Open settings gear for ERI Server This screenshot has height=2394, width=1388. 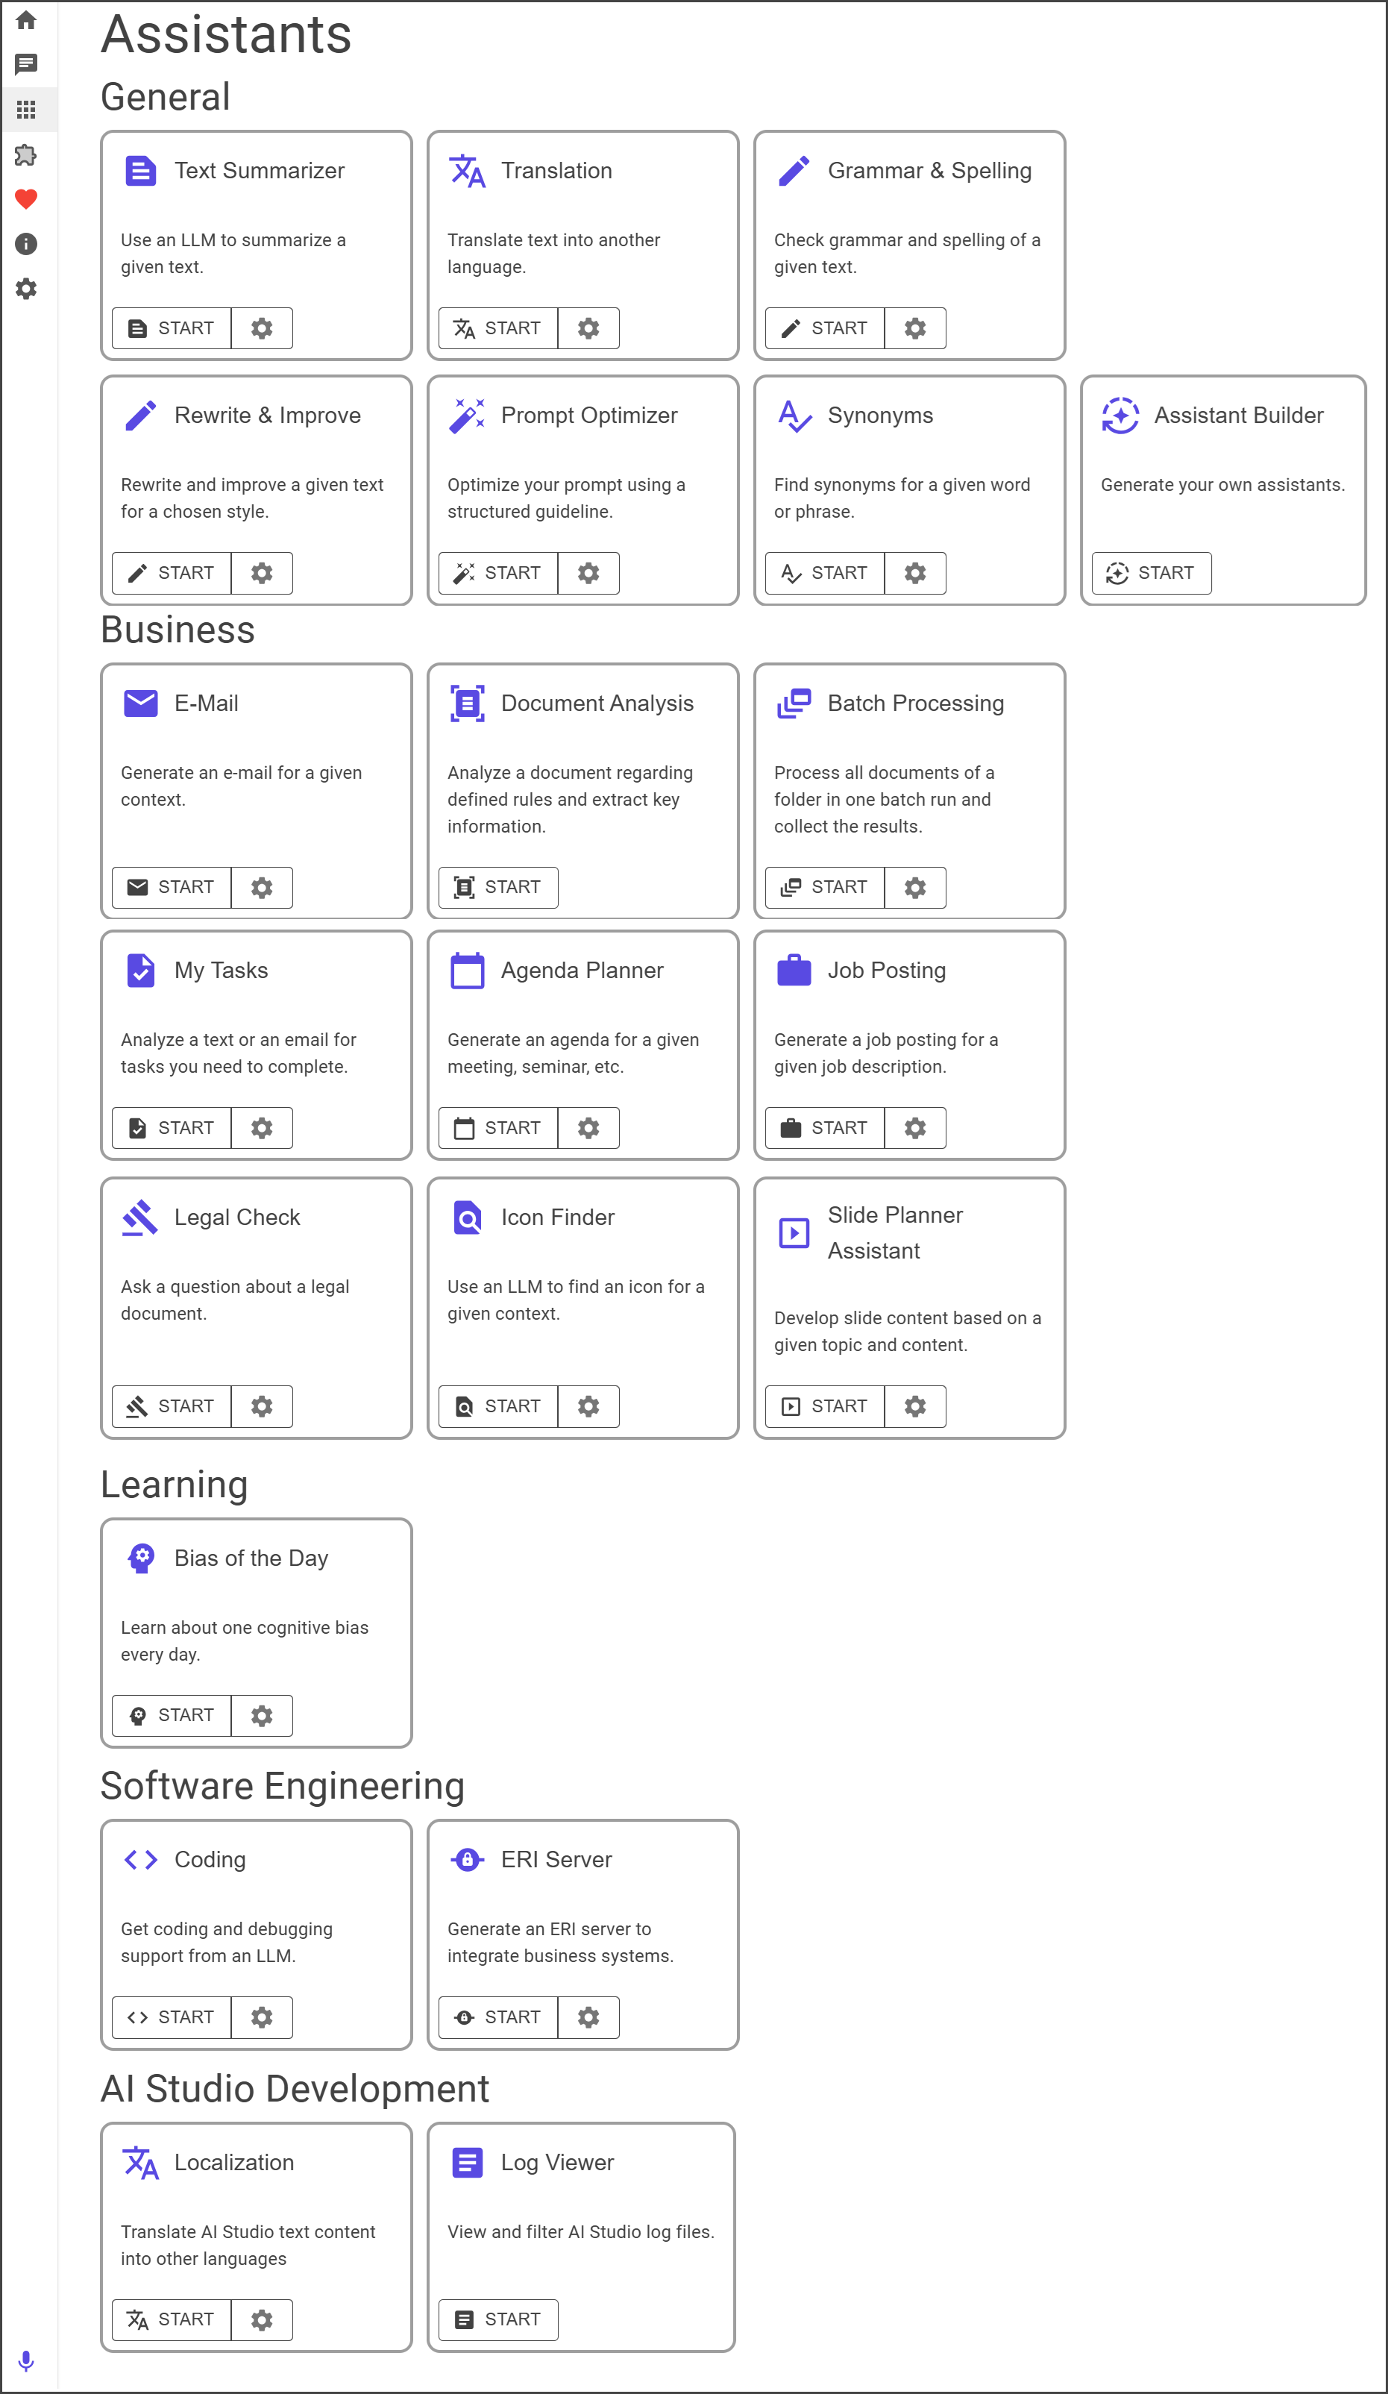[589, 2018]
